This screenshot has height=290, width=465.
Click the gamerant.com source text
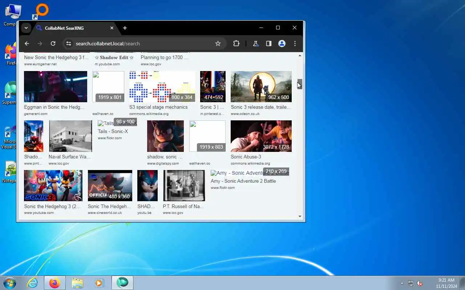click(x=36, y=114)
